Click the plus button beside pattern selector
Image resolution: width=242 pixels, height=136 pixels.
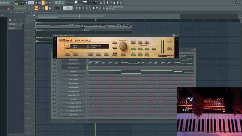(x=73, y=8)
